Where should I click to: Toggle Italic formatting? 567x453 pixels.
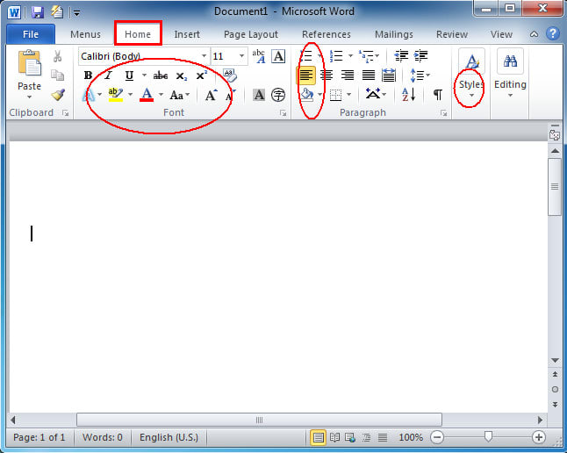[108, 75]
